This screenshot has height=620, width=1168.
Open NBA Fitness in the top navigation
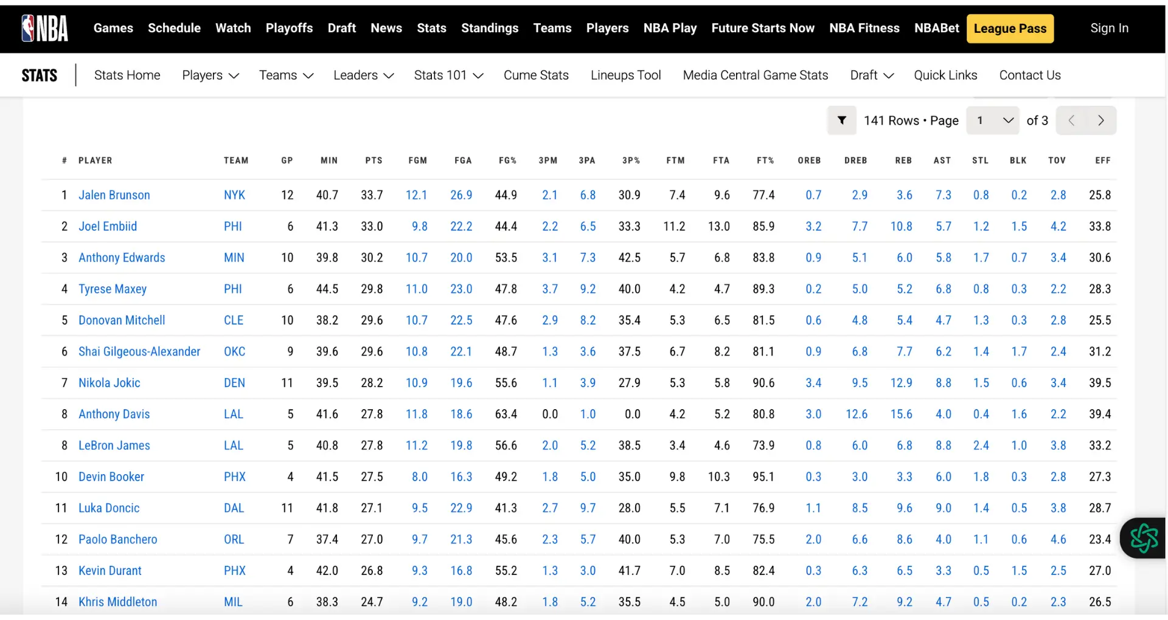click(864, 28)
